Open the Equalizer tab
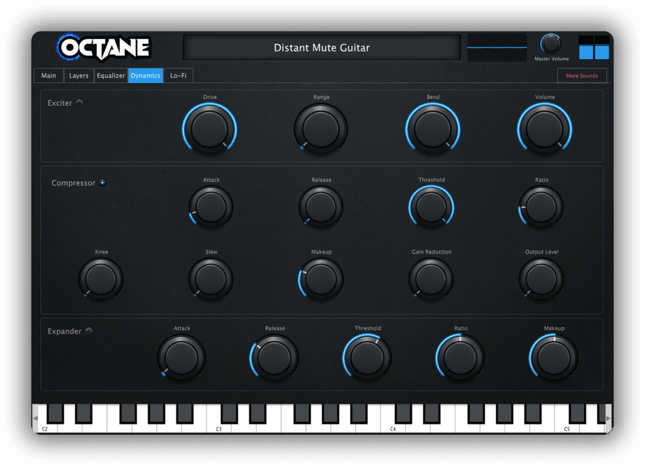 [x=111, y=75]
